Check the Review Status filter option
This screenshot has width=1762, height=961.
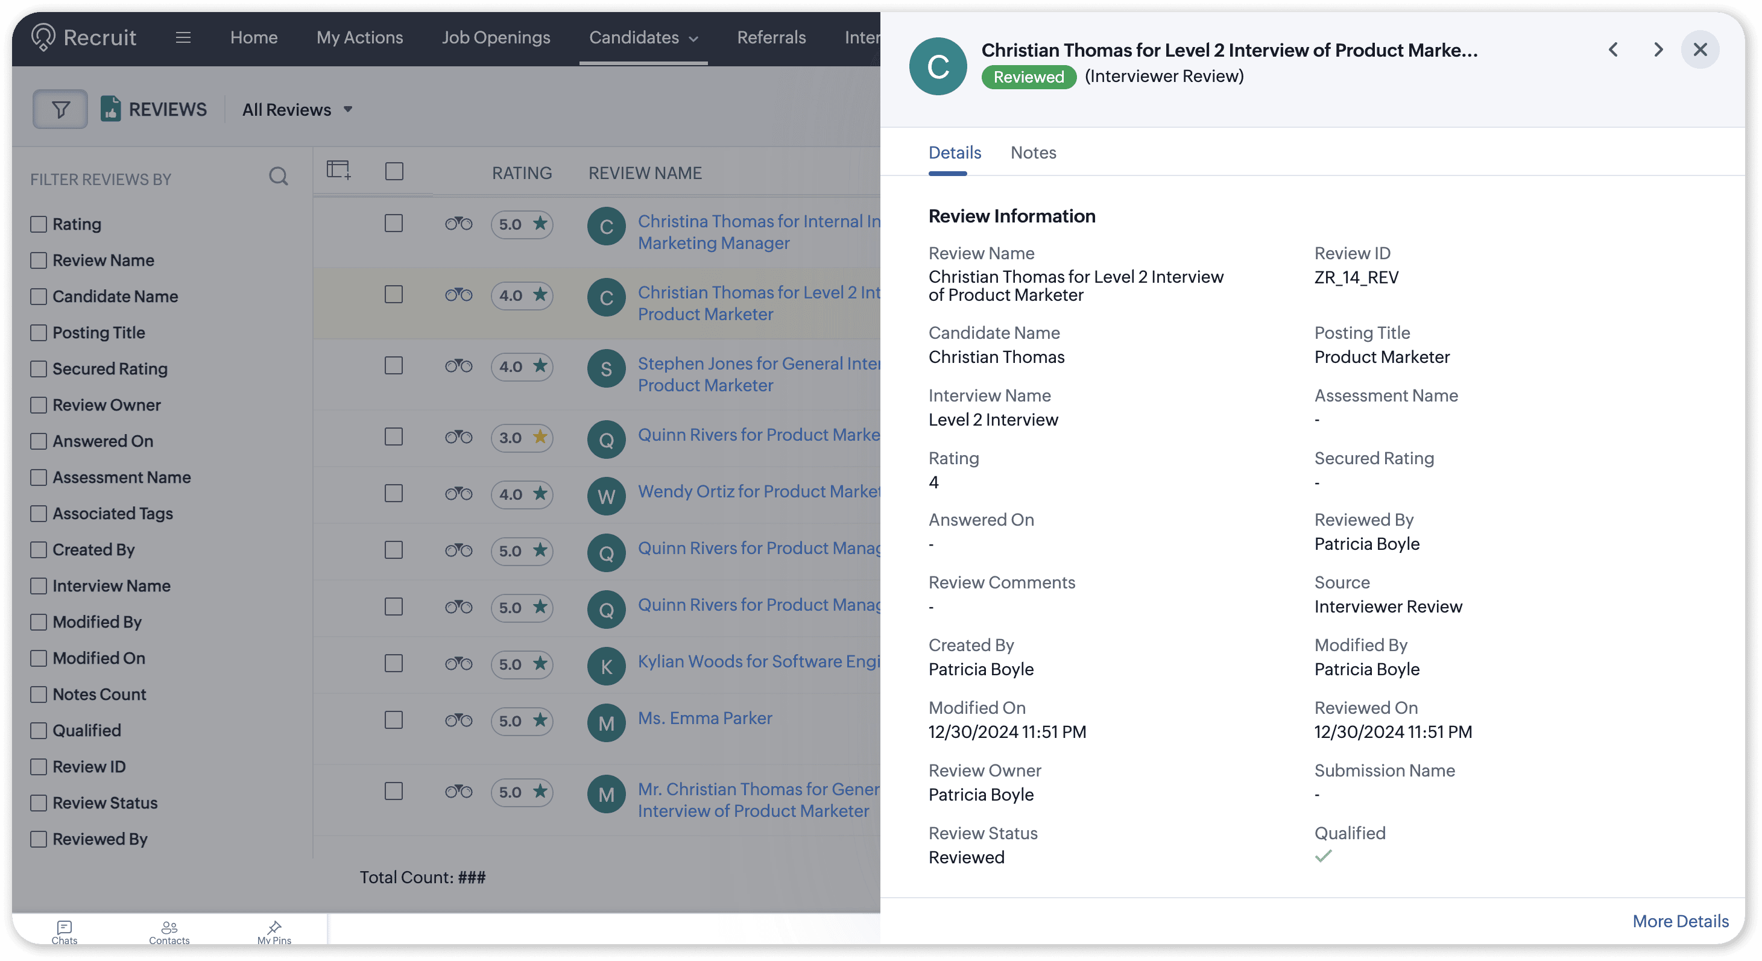[x=39, y=802]
